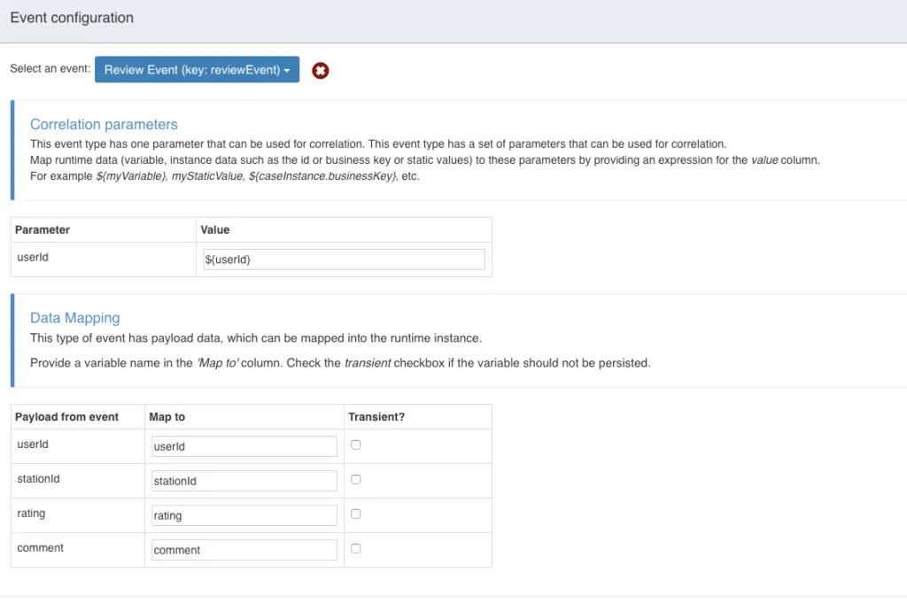Click the rating payload row label

31,514
